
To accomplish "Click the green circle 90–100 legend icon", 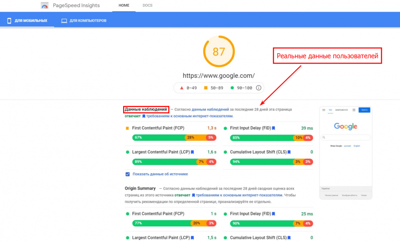I will [x=232, y=88].
